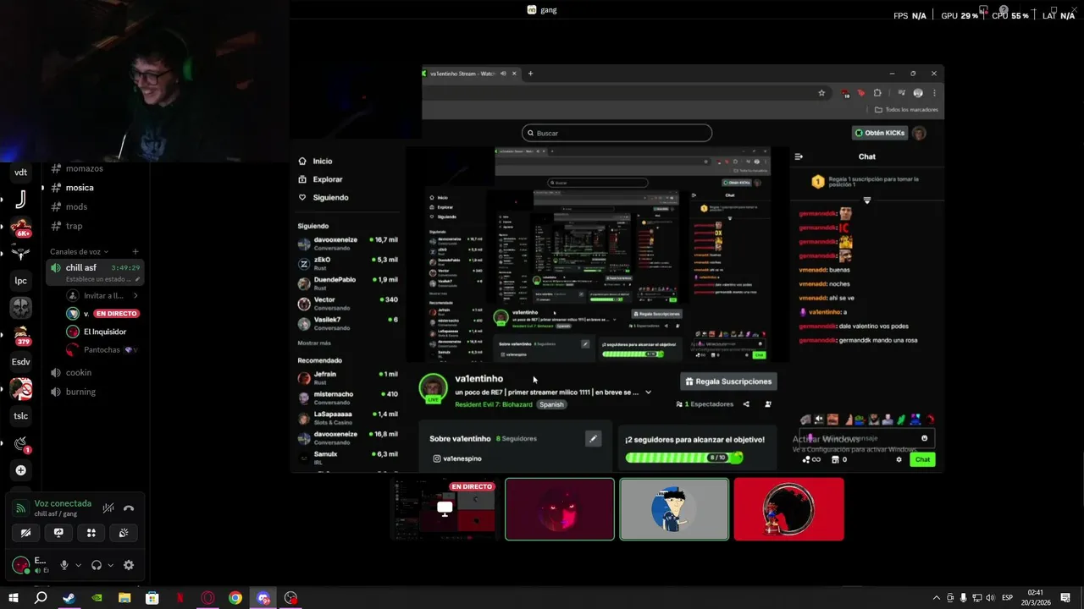
Task: Open the server with 379 badge
Action: 20,336
